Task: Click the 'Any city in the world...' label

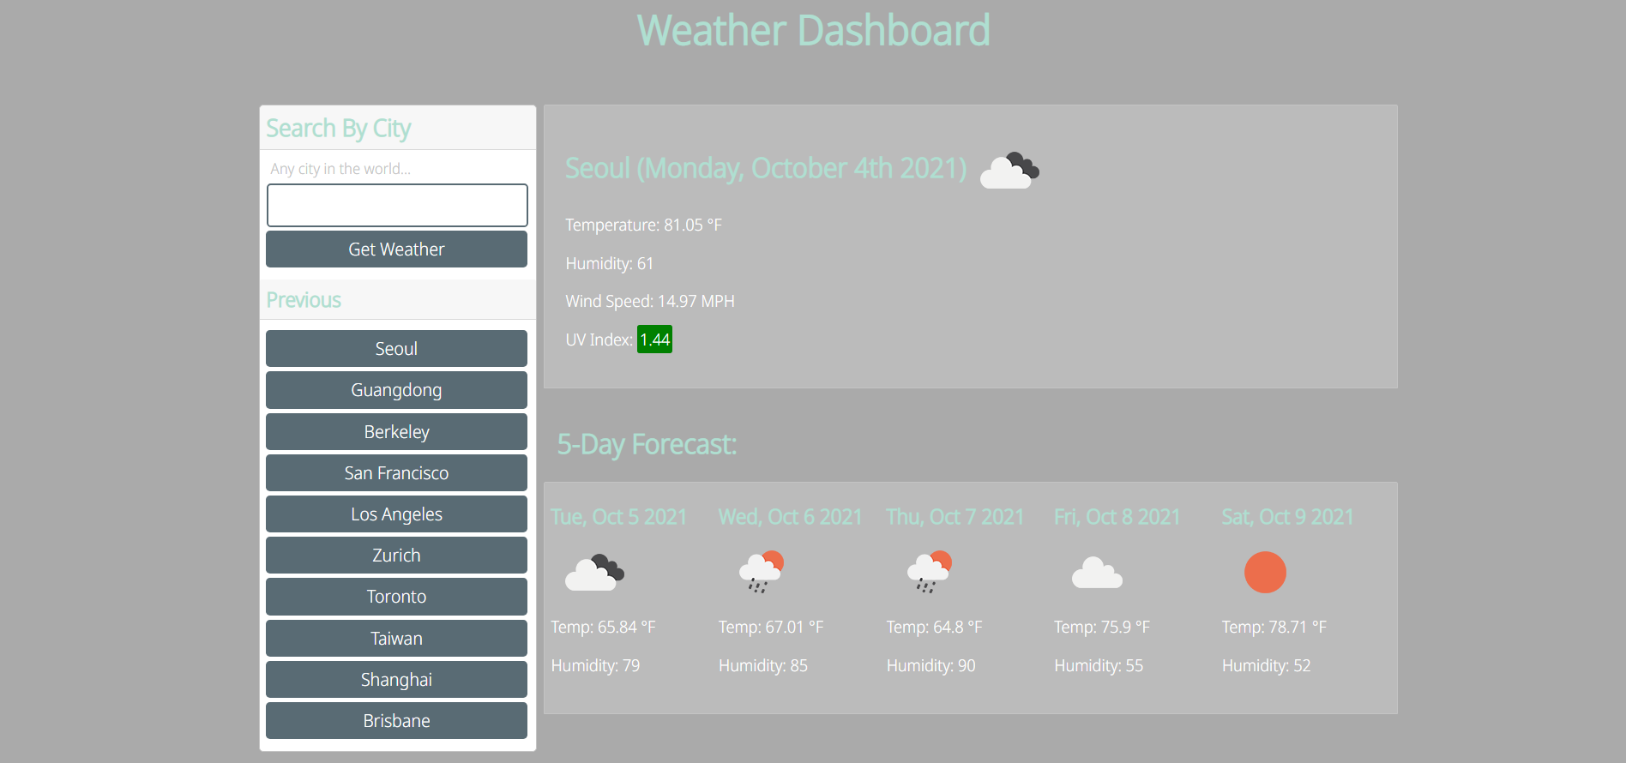Action: click(340, 169)
